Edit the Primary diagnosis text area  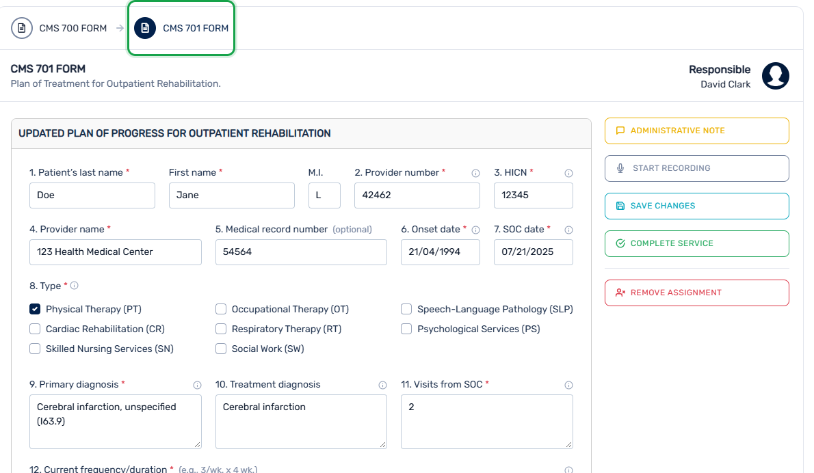[115, 422]
